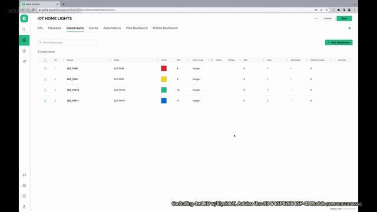This screenshot has height=212, width=377.
Task: Bookmark page with the star icon
Action: (x=327, y=10)
